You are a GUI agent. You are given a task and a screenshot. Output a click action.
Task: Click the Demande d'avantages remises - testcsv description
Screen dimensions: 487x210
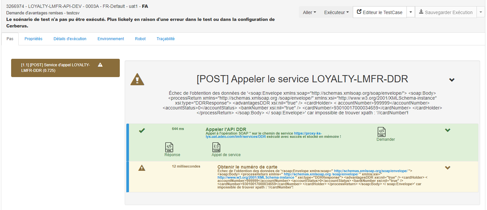[x=43, y=13]
